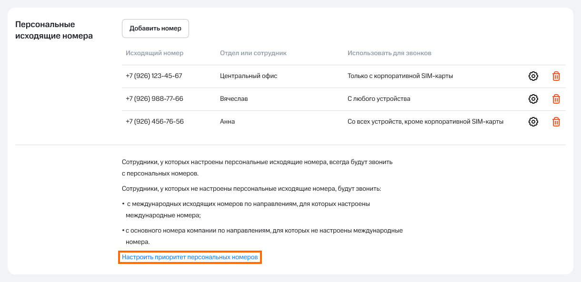Open "Настроить приоритет персональных номеров" link

(x=190, y=257)
